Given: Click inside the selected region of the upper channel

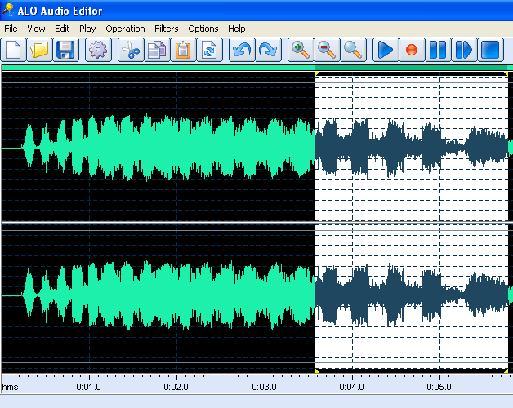Looking at the screenshot, I should (412, 147).
